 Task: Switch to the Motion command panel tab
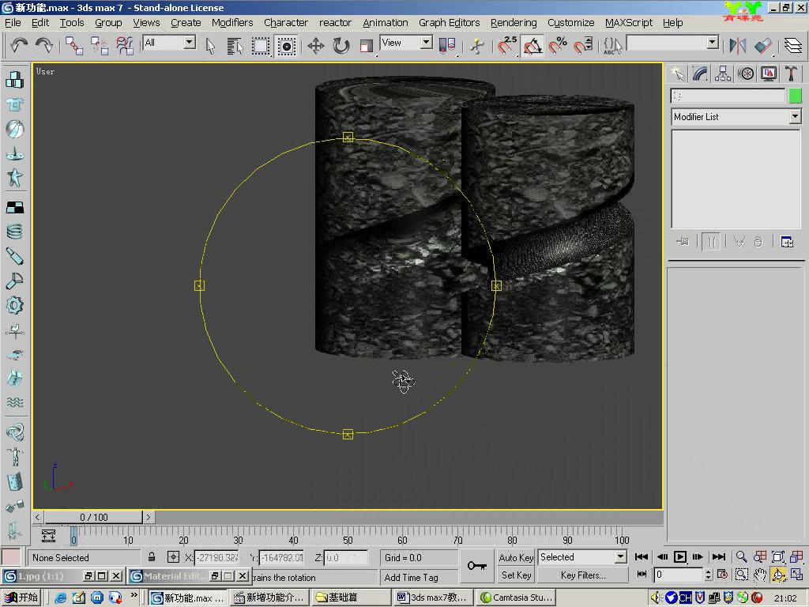[x=746, y=74]
